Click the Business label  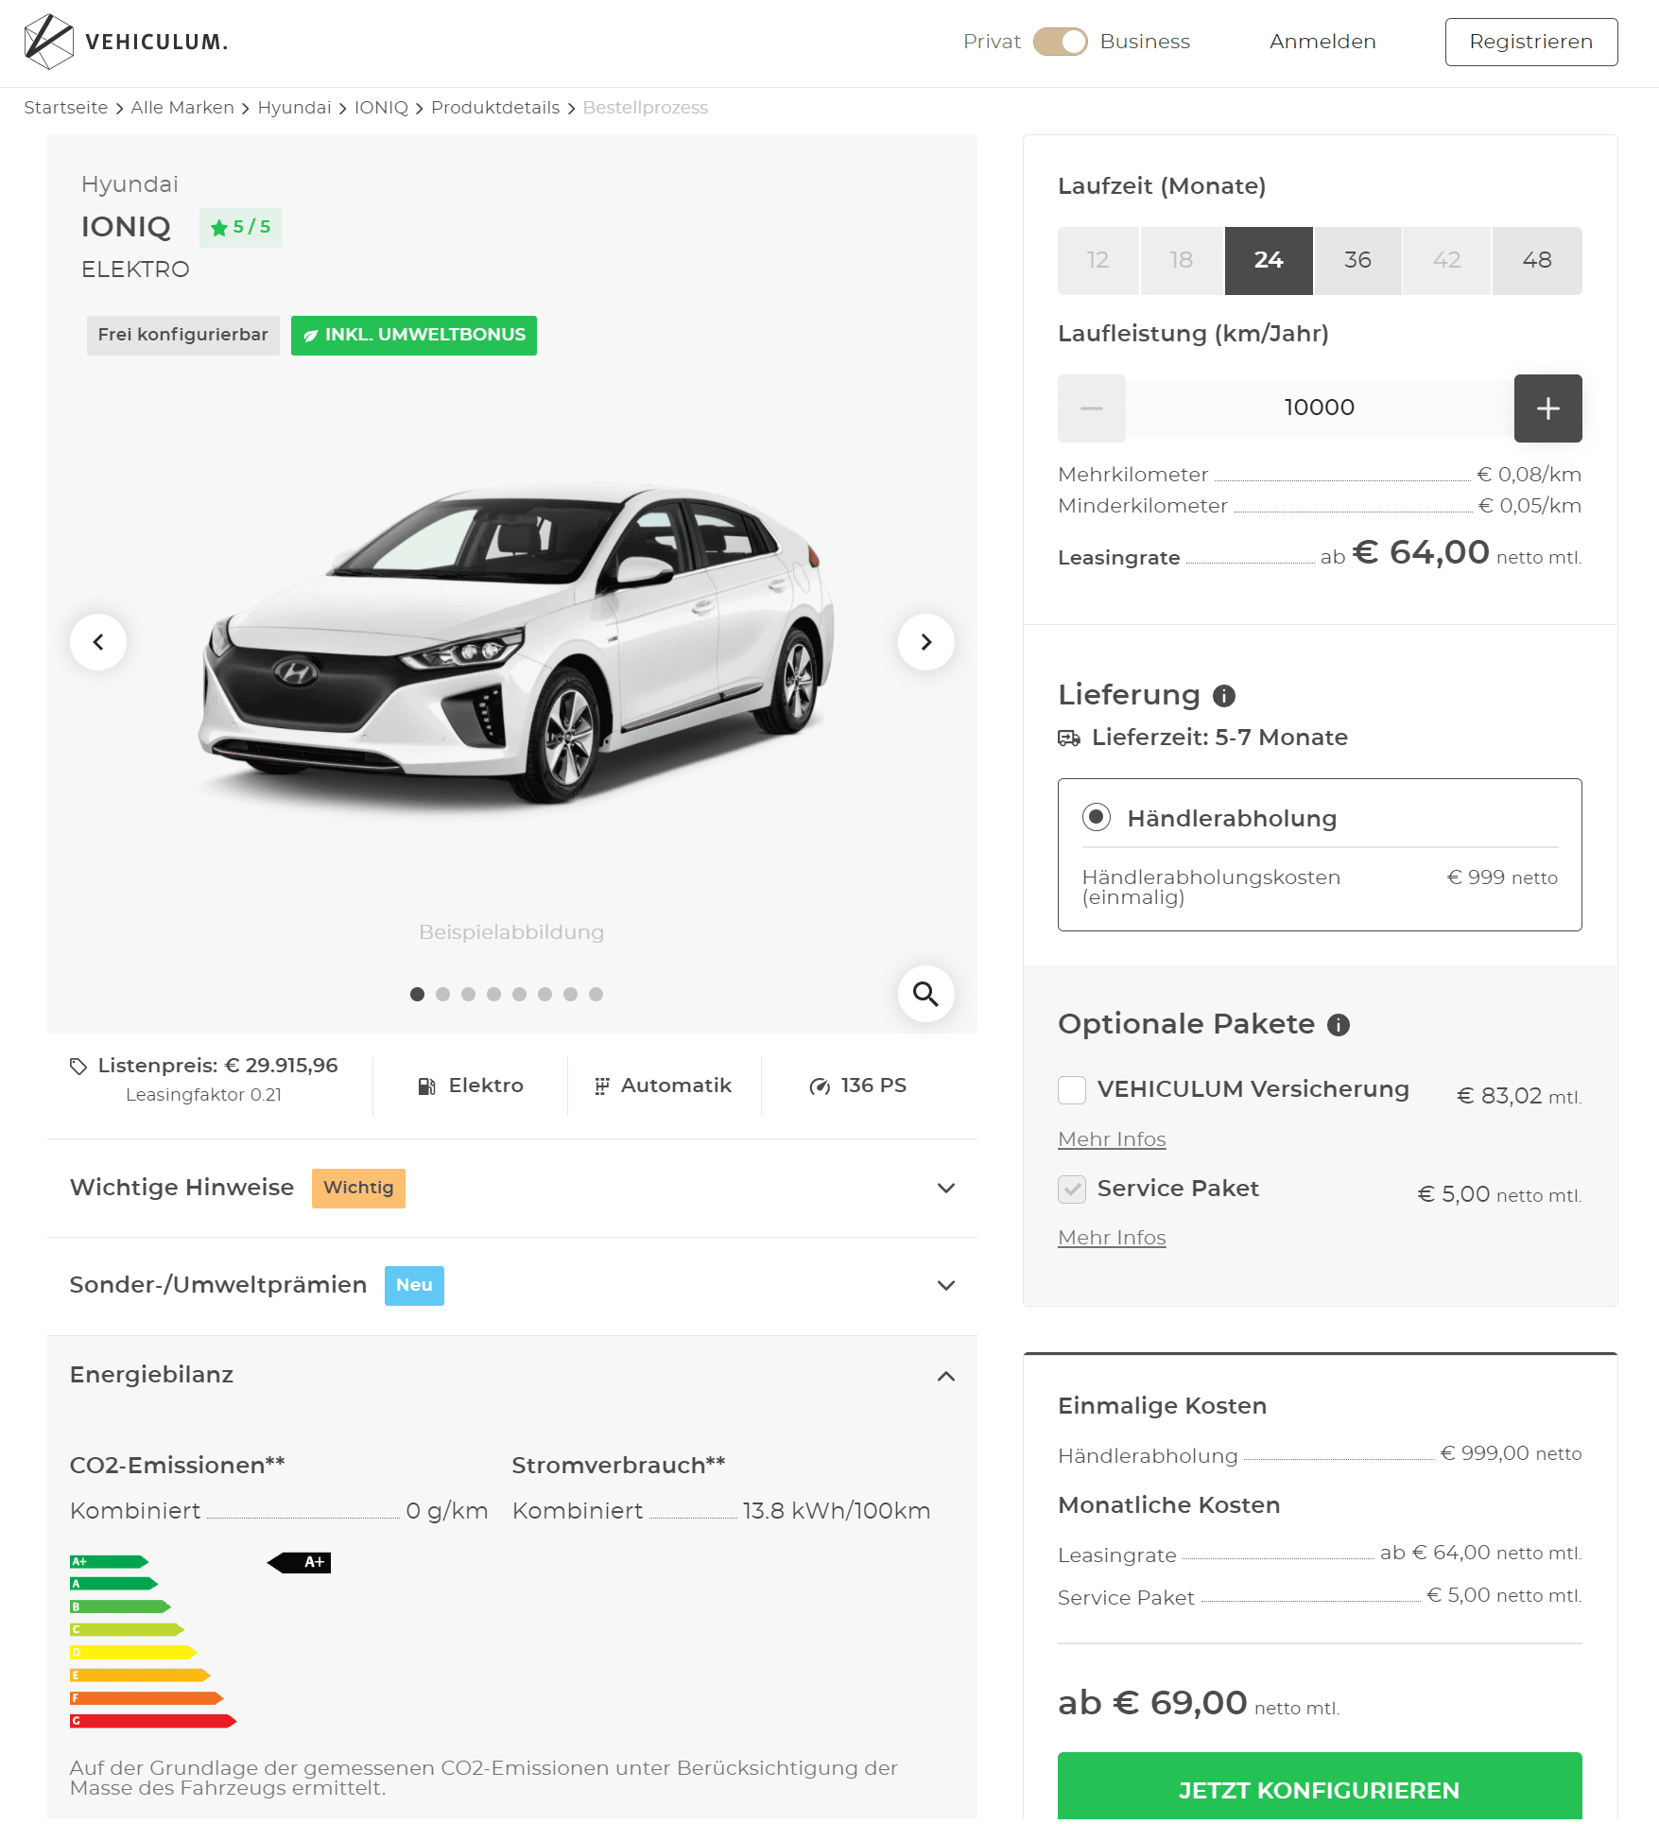[x=1145, y=42]
